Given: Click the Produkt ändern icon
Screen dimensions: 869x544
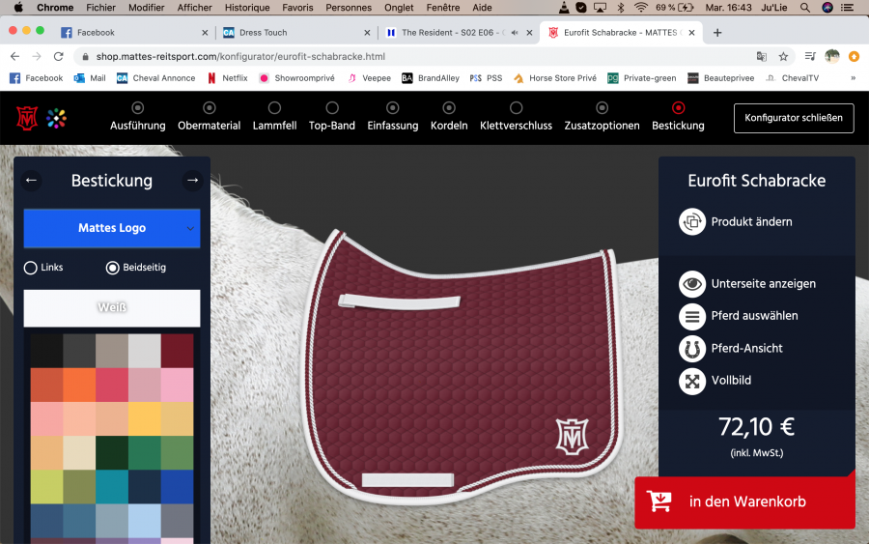Looking at the screenshot, I should click(692, 222).
